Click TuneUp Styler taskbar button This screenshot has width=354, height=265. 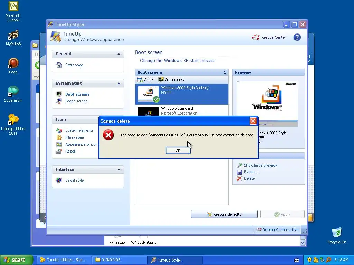tap(175, 260)
